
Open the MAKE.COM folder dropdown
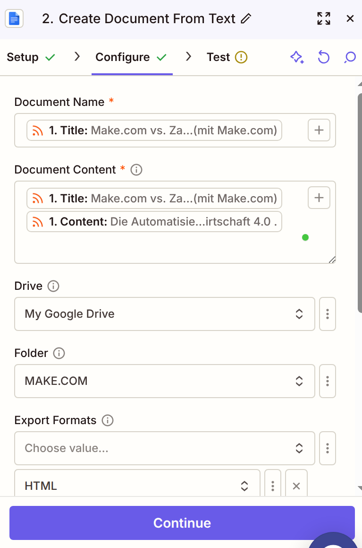pos(165,381)
